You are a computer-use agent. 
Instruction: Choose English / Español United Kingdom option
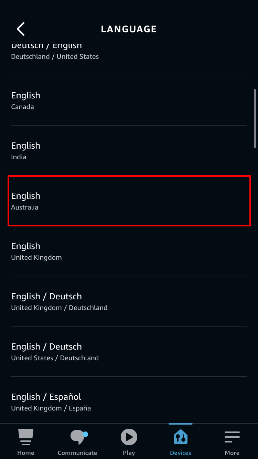(x=129, y=402)
